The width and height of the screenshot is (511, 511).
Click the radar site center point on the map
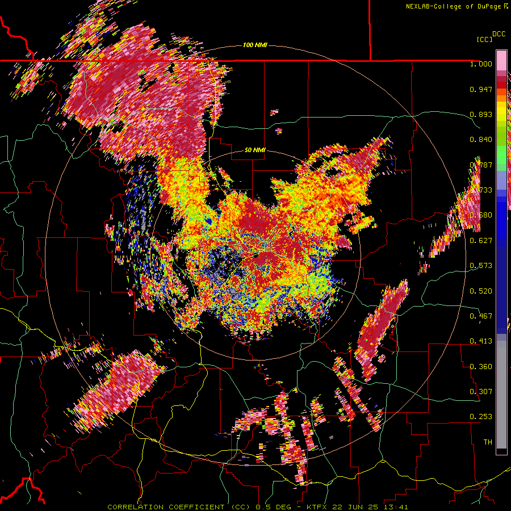click(256, 256)
